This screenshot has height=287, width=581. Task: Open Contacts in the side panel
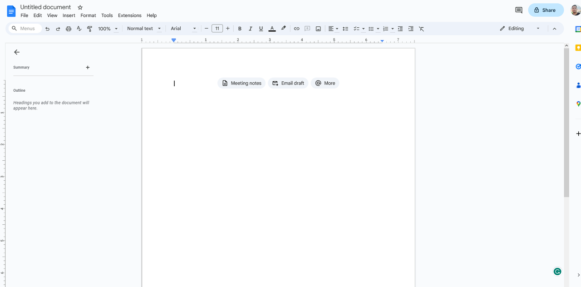coord(578,85)
